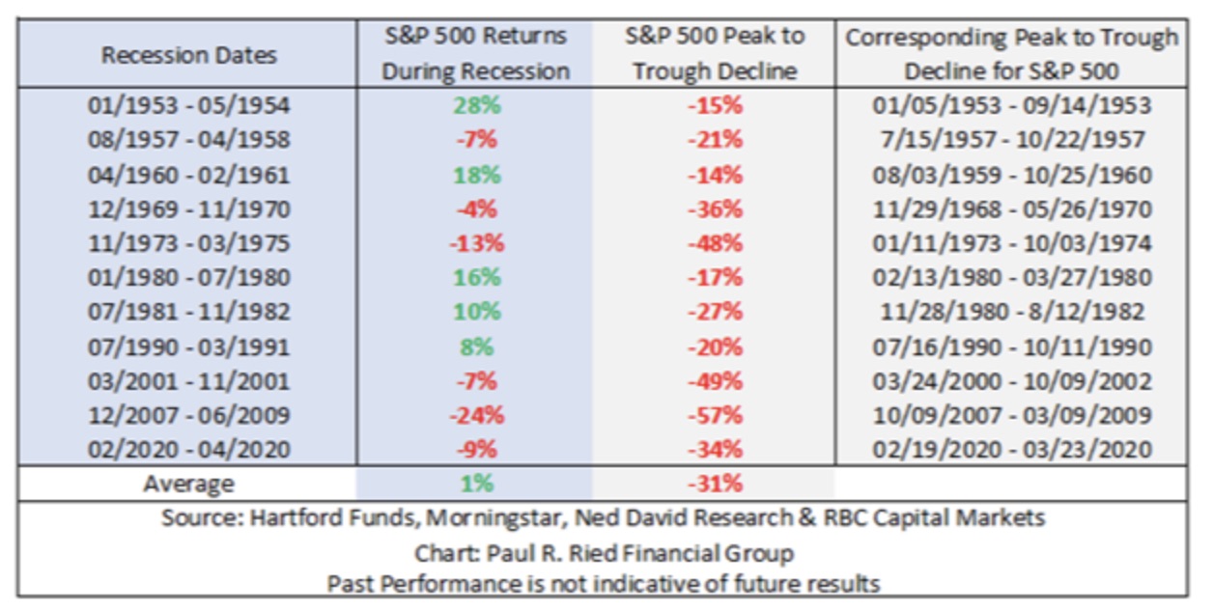Select the -31% average decline cell
Viewport: 1213px width, 610px height.
[x=715, y=484]
